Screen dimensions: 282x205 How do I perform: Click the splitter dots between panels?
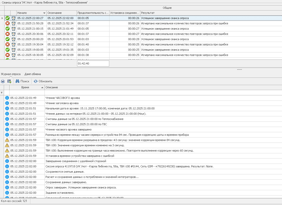239,70
